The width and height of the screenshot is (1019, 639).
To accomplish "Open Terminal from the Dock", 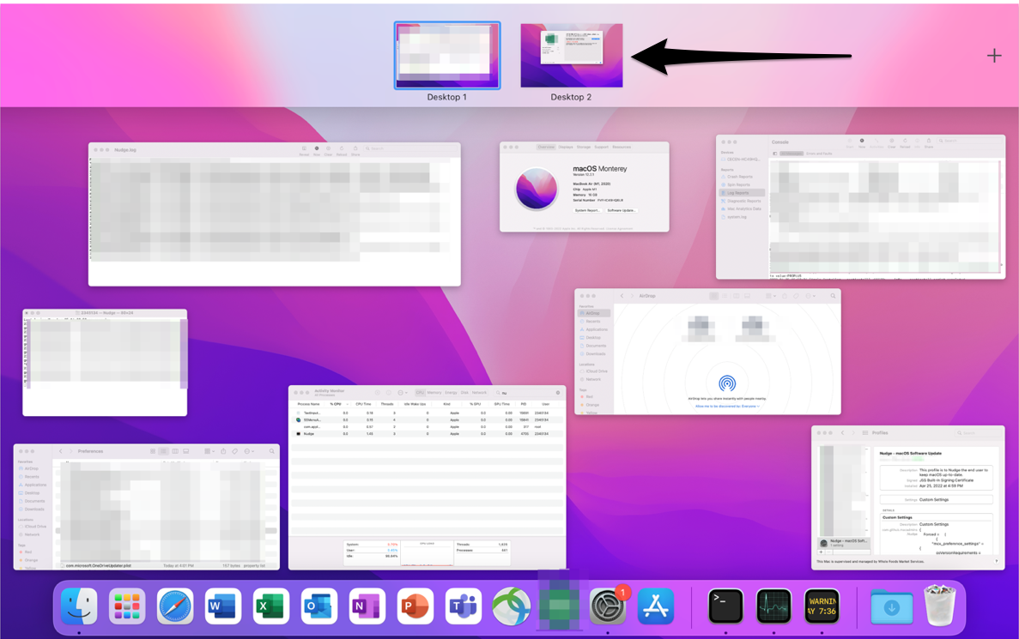I will 725,606.
